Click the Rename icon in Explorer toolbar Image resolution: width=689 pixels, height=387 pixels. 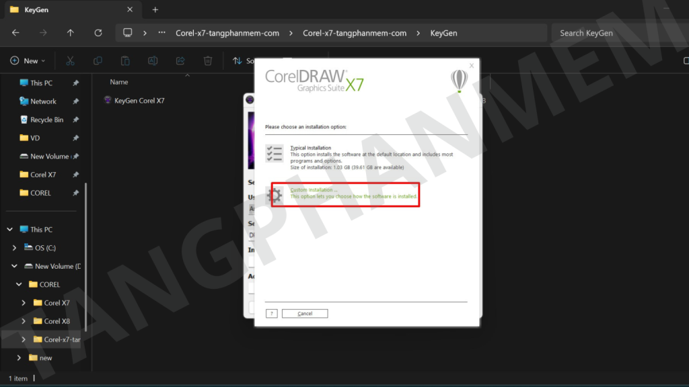(153, 60)
